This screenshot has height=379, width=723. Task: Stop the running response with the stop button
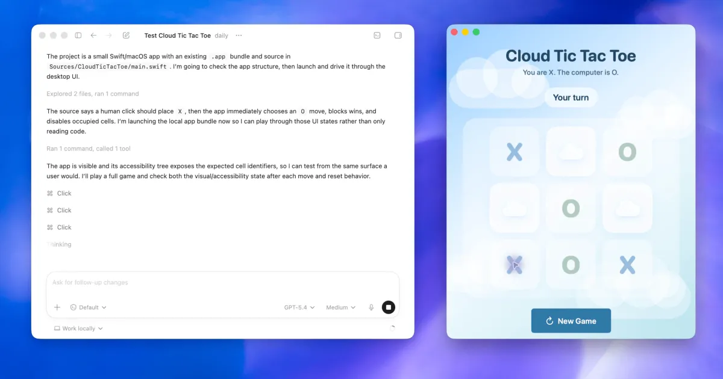click(x=389, y=307)
